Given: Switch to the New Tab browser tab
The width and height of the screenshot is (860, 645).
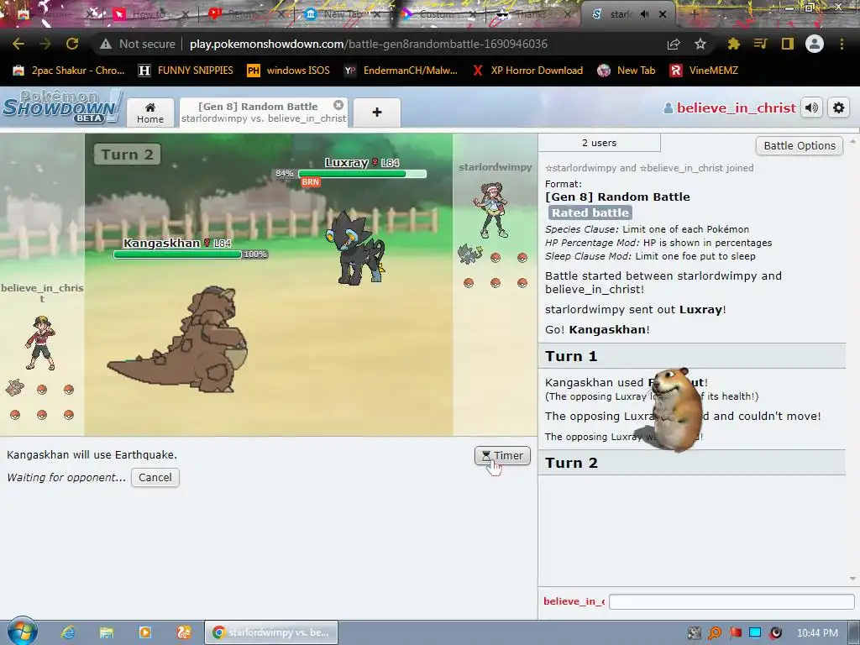Looking at the screenshot, I should point(341,14).
